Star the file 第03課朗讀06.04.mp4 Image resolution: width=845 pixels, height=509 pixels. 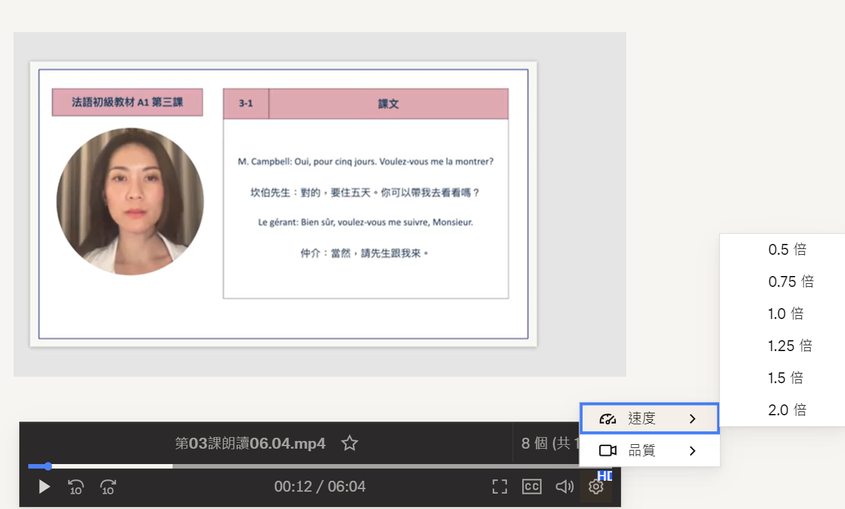coord(349,443)
